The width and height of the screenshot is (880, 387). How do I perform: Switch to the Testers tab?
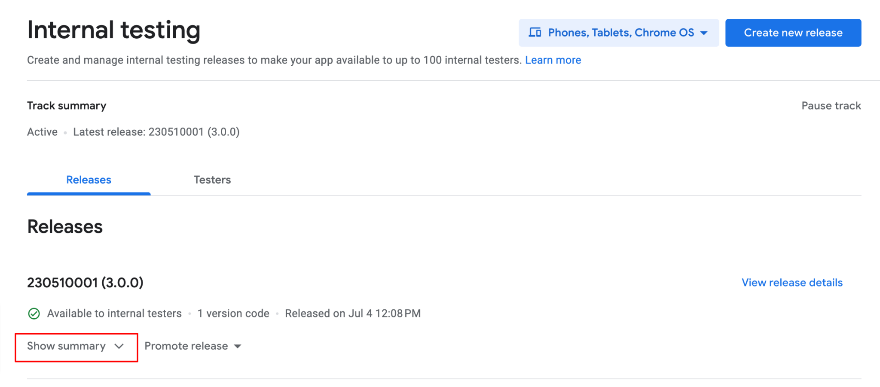pos(212,180)
